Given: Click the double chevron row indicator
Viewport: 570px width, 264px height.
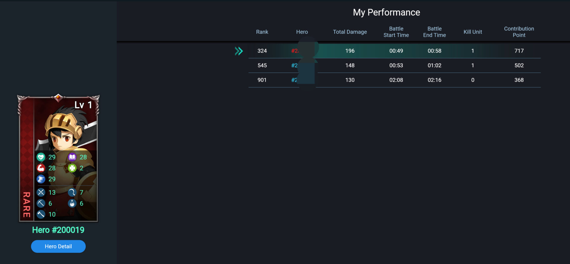Looking at the screenshot, I should 239,51.
